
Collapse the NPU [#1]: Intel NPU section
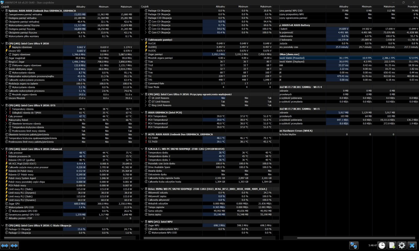[142, 222]
